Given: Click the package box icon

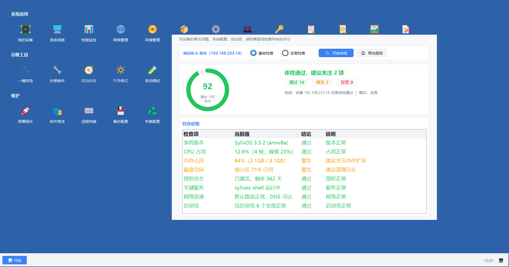Looking at the screenshot, I should [x=184, y=29].
